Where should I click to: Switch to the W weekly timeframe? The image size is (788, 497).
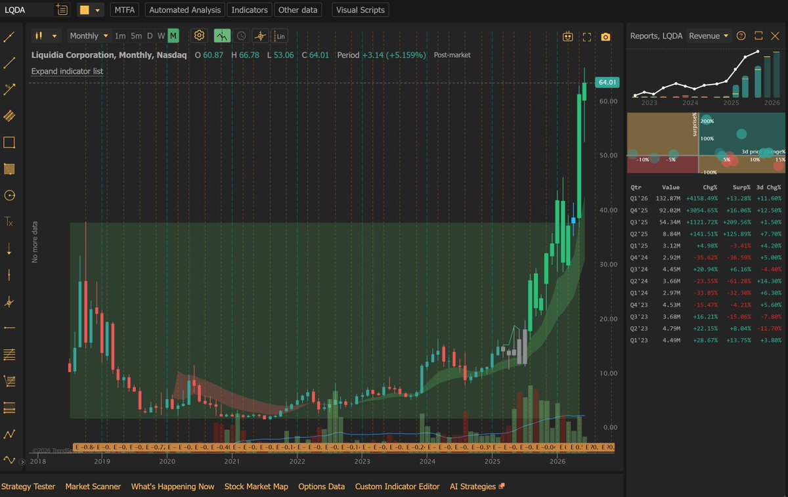pyautogui.click(x=161, y=36)
